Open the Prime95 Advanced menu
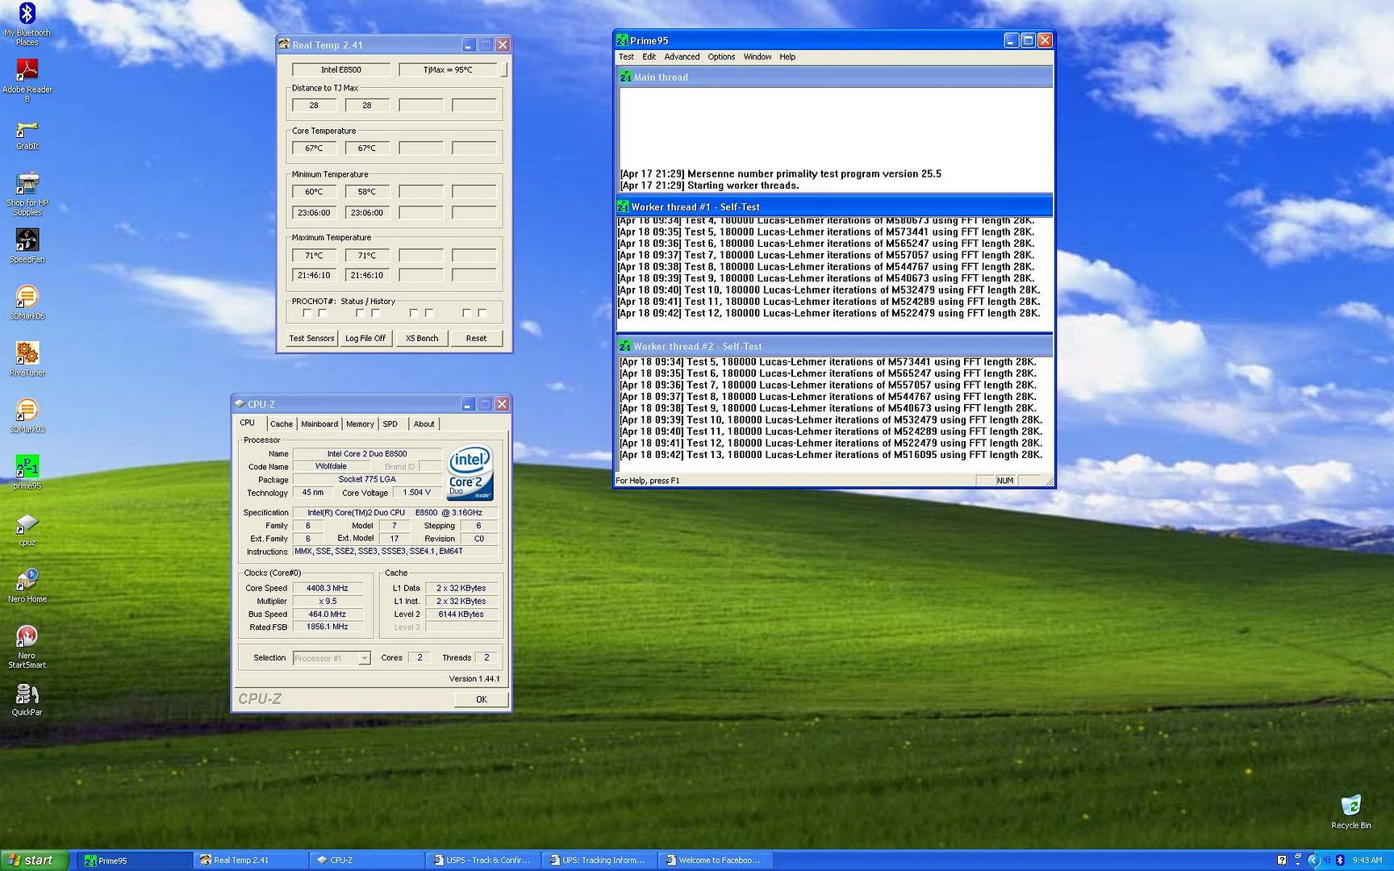 click(682, 56)
